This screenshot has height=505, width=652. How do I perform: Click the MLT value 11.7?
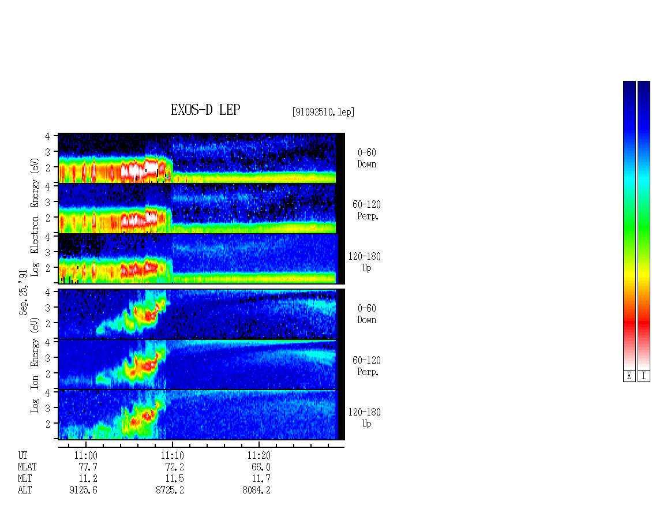coord(261,479)
